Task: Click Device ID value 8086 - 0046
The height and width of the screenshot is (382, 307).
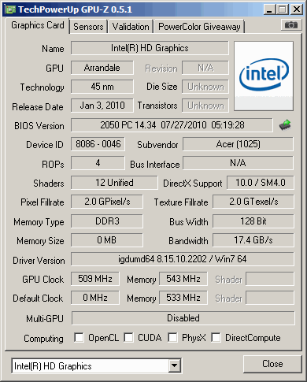Action: 98,144
